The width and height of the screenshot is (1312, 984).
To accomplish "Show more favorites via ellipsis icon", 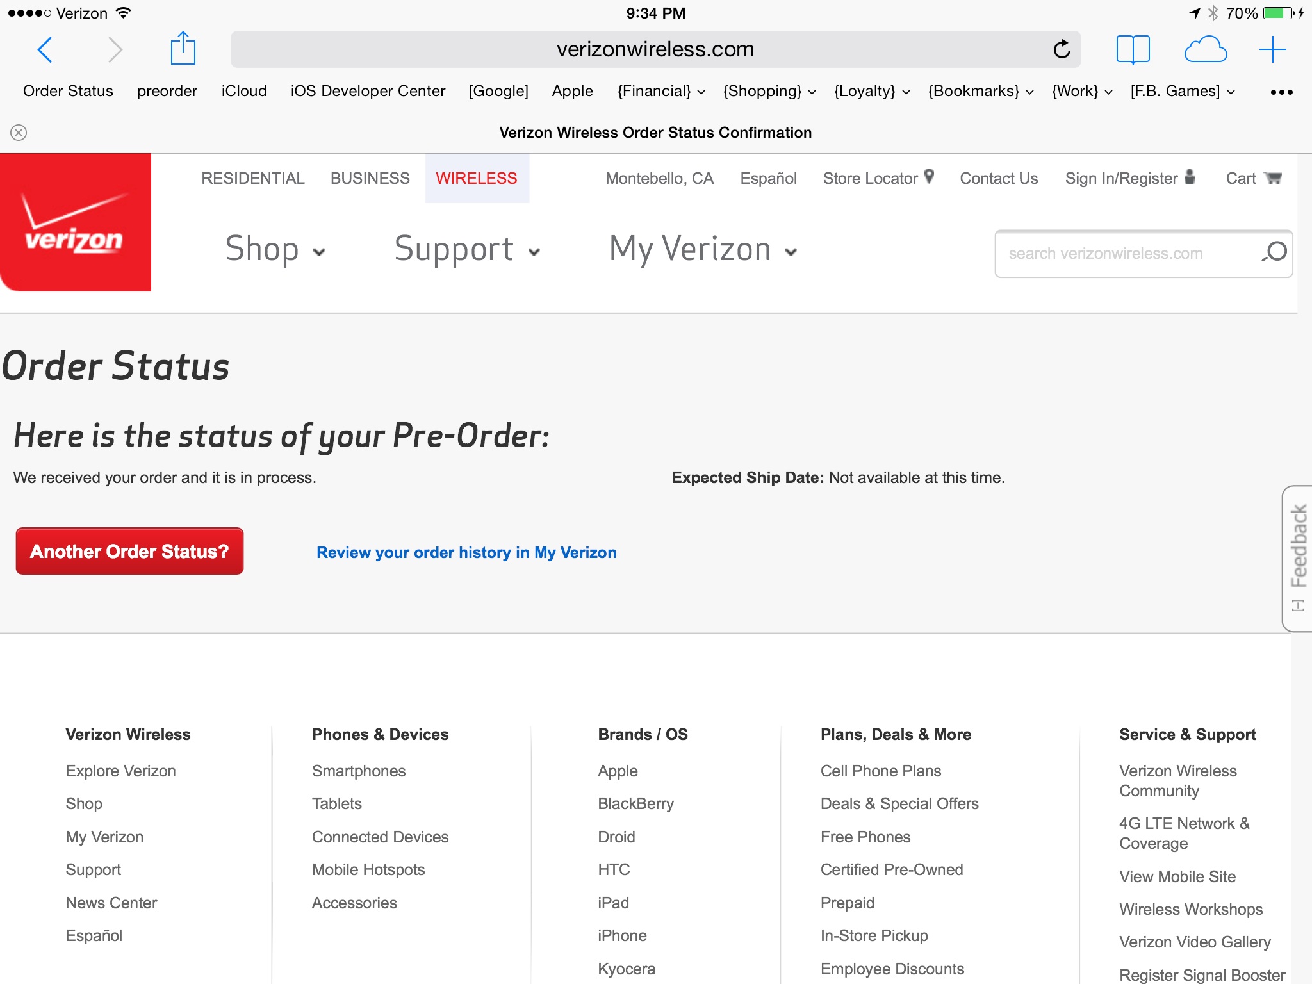I will click(1281, 92).
